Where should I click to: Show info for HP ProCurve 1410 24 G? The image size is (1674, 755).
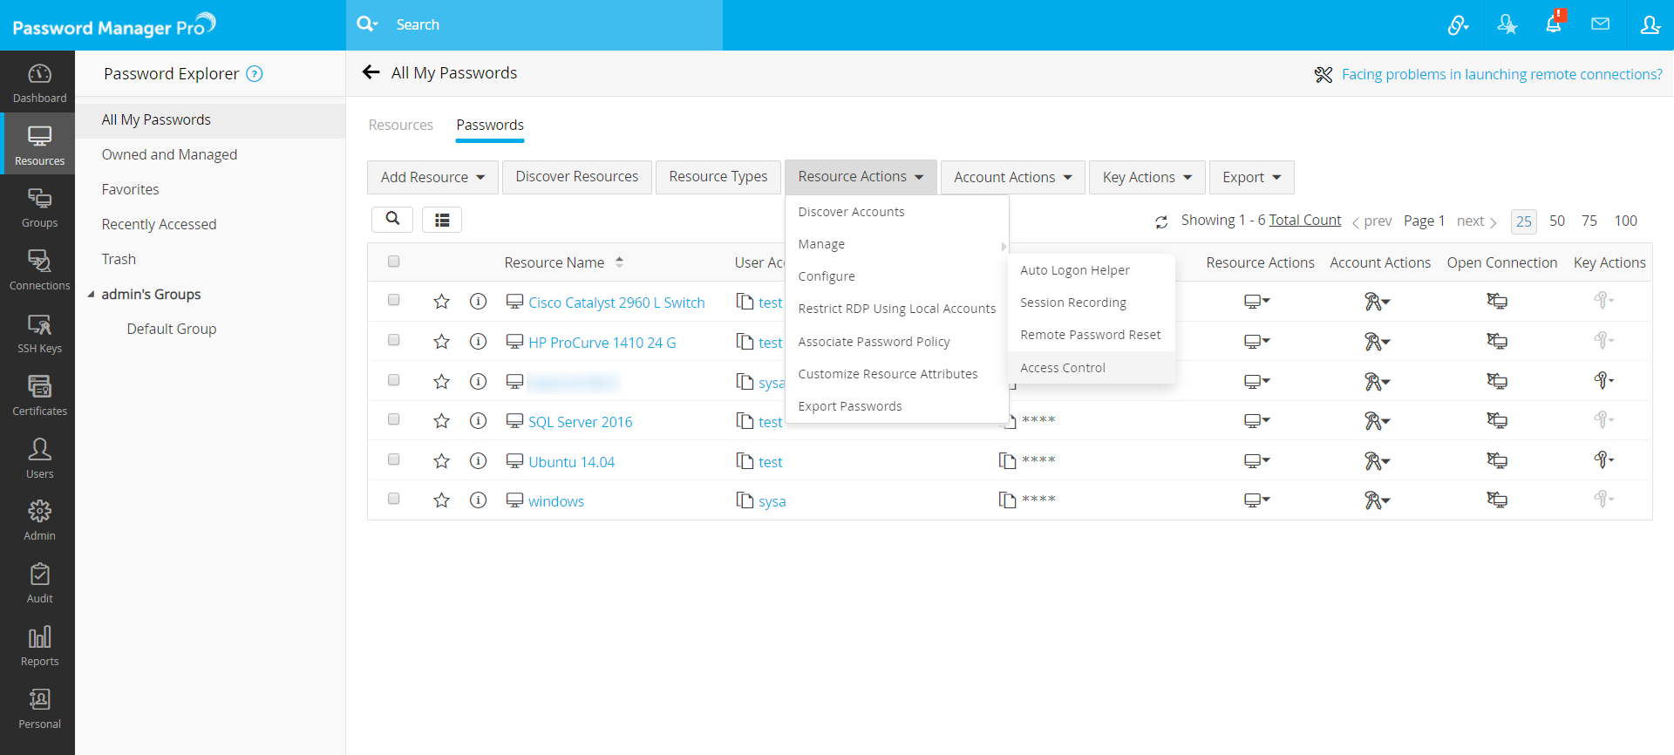(478, 341)
